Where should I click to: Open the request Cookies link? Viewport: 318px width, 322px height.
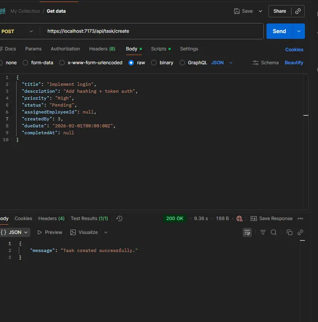(294, 50)
